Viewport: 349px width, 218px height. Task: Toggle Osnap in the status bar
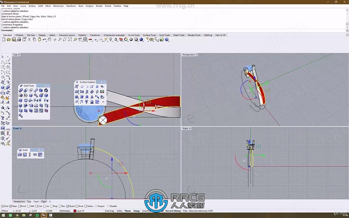tap(136, 211)
